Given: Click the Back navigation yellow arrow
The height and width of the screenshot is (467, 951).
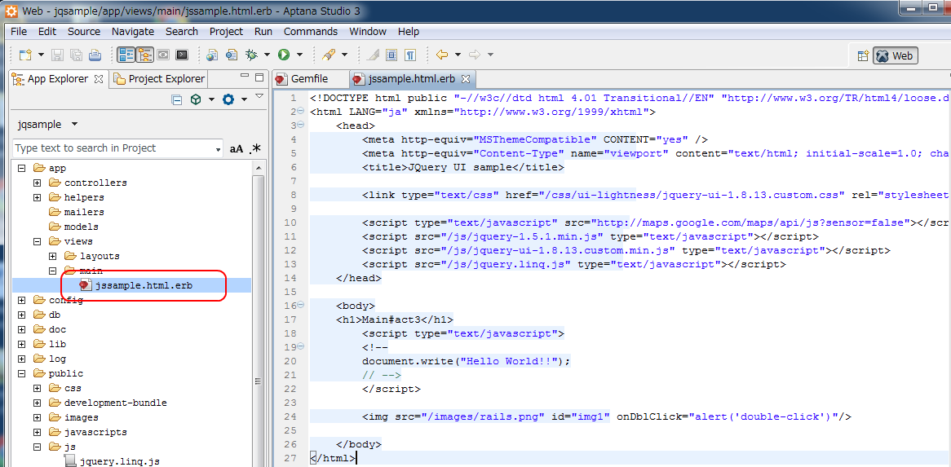Looking at the screenshot, I should click(442, 55).
